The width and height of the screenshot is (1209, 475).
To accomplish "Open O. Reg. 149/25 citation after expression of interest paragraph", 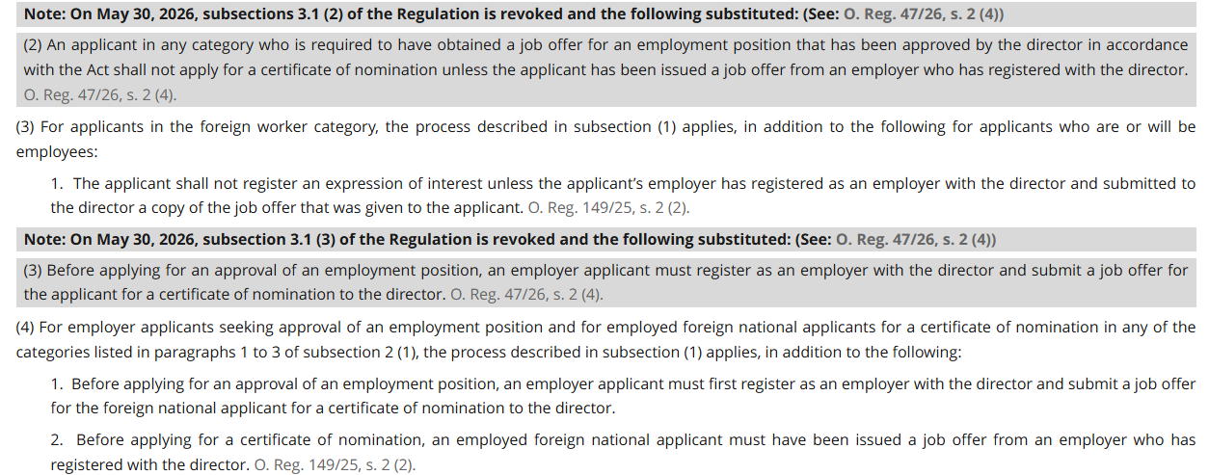I will pos(608,207).
